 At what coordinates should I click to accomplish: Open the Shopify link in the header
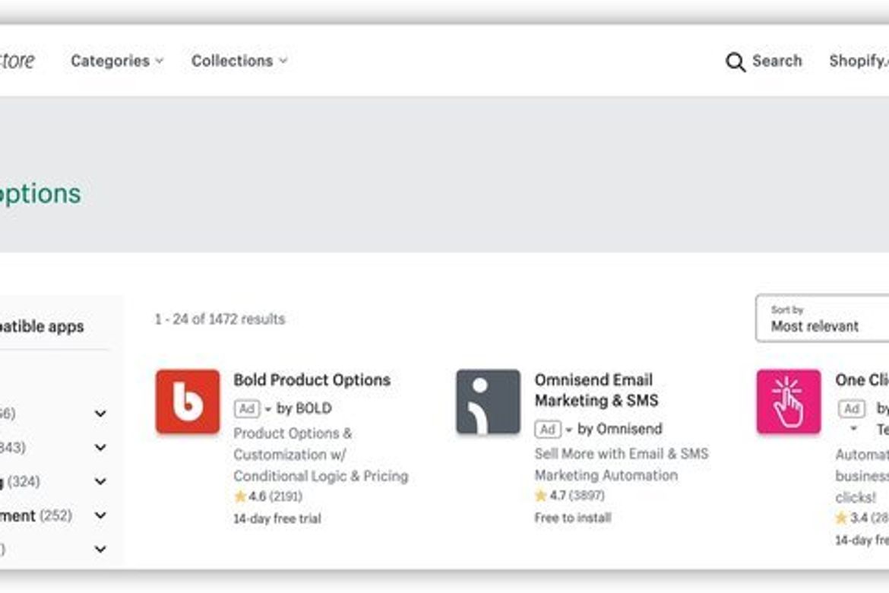tap(859, 62)
